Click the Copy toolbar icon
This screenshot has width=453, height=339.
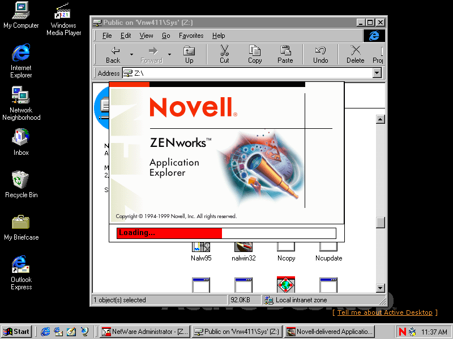point(255,55)
